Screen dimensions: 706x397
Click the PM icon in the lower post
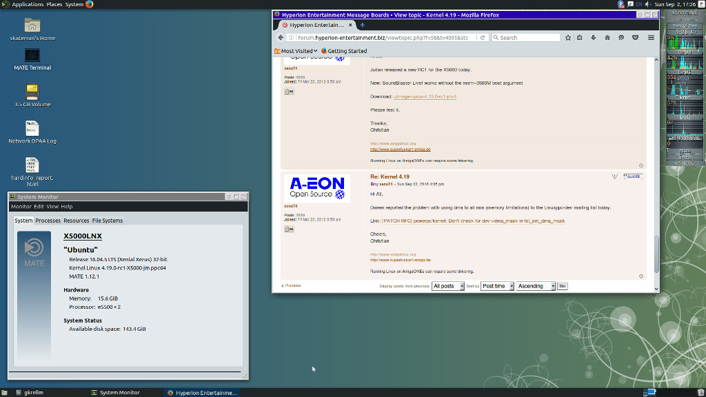[289, 229]
